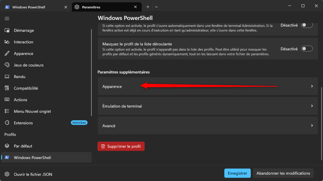Expand the Émulation de terminal section

pos(208,106)
